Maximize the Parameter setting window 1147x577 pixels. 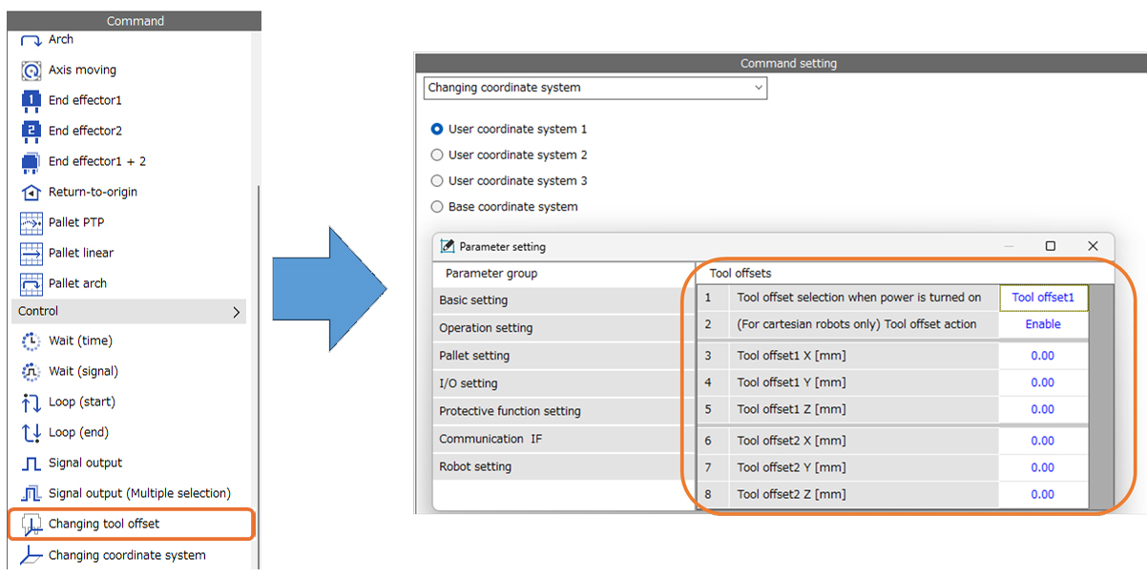tap(1051, 246)
